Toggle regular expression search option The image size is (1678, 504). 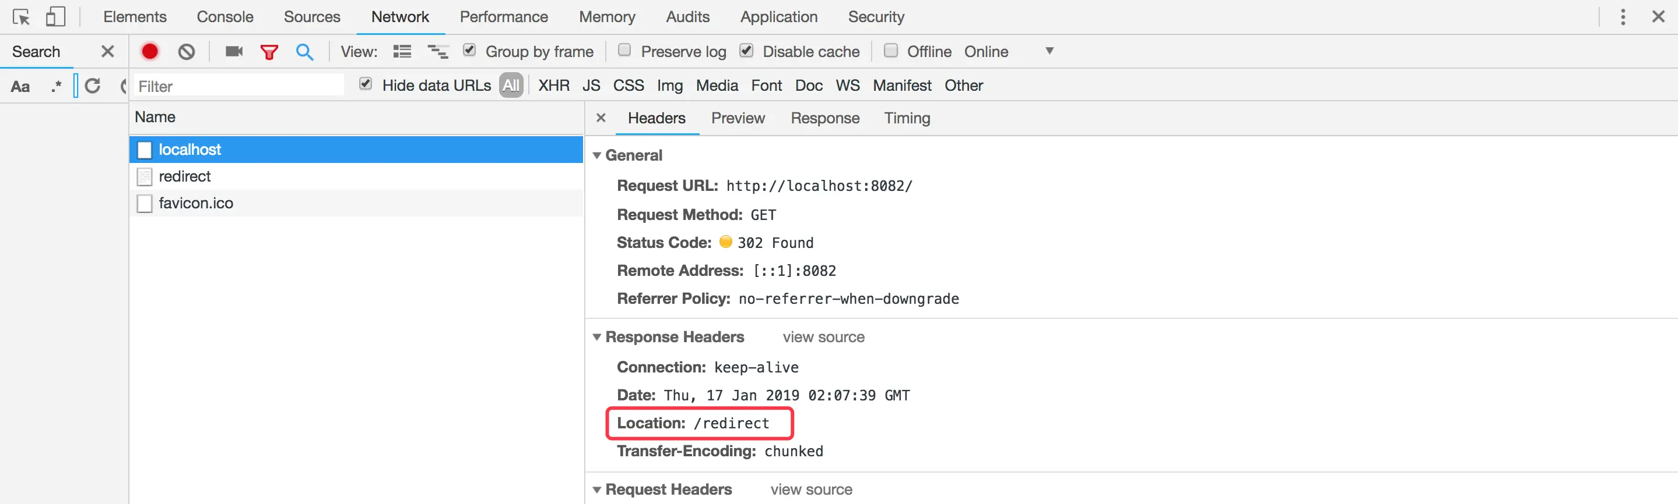[56, 86]
